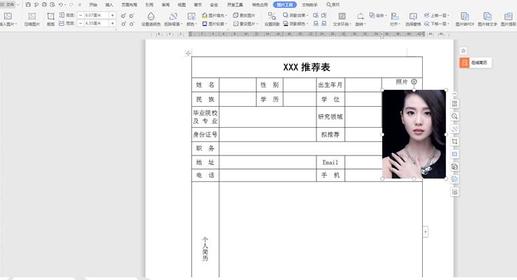Viewport: 517px width, 280px height.
Task: Click the picture Color (颜色) icon
Action: [191, 16]
